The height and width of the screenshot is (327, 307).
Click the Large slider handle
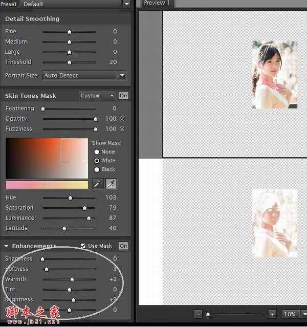69,52
